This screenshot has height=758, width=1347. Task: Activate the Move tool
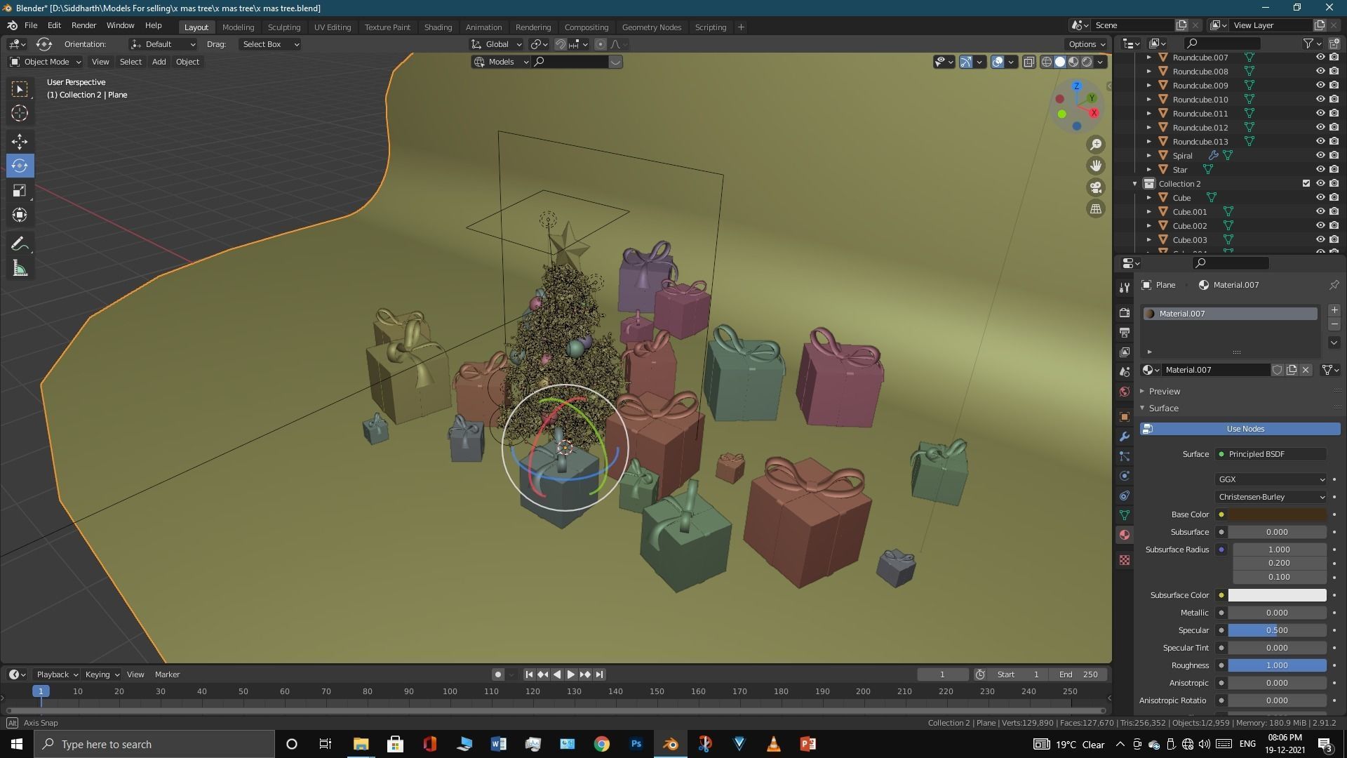(x=20, y=141)
